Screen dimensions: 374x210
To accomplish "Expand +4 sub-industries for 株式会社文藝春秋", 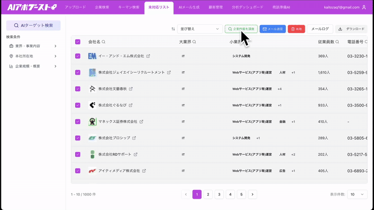I will click(280, 89).
